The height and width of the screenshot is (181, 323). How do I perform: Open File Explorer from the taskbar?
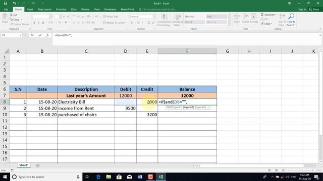point(109,176)
